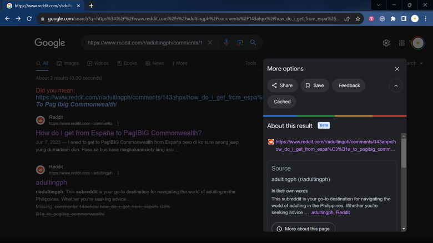Open the Chrome extensions puzzle icon
The width and height of the screenshot is (433, 243).
click(x=393, y=18)
